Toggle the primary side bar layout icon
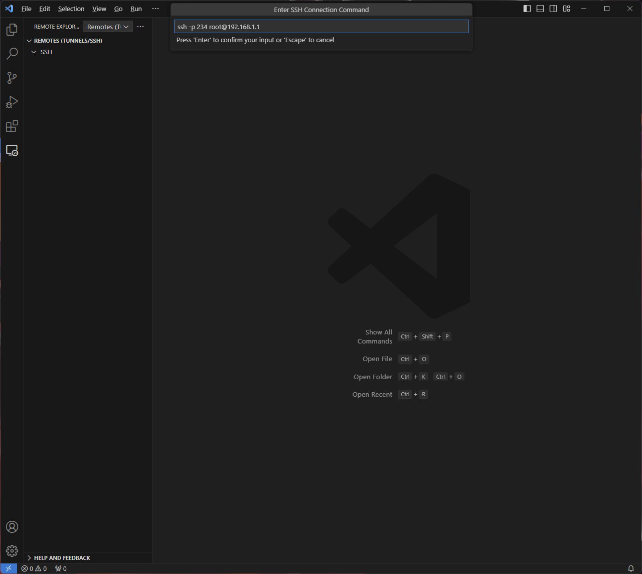The height and width of the screenshot is (574, 642). tap(527, 9)
